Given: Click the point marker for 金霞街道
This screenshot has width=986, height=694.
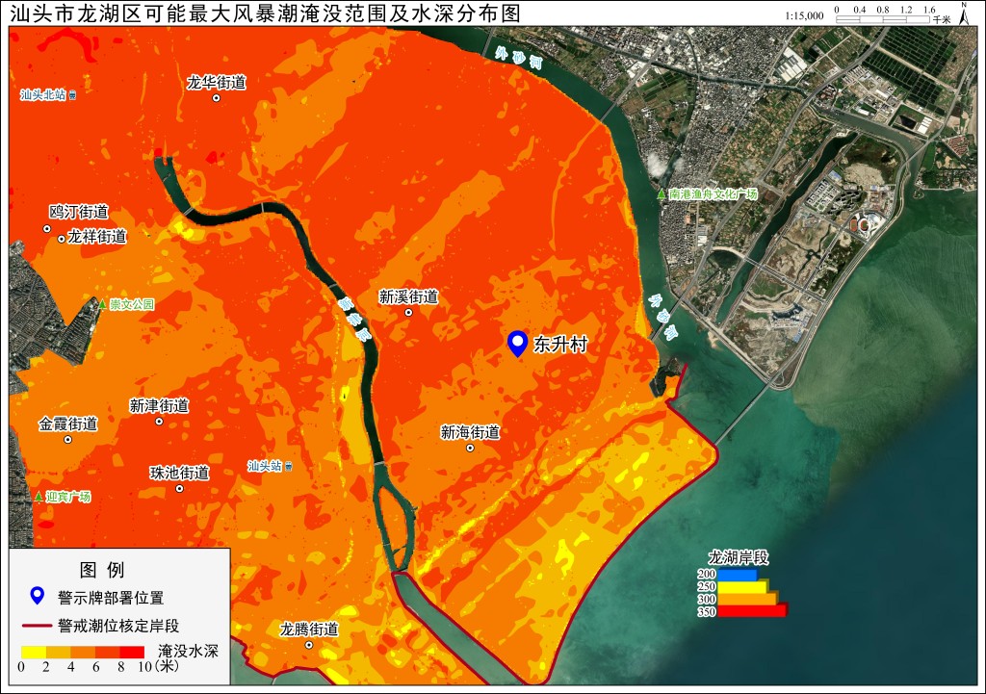Looking at the screenshot, I should [x=68, y=440].
